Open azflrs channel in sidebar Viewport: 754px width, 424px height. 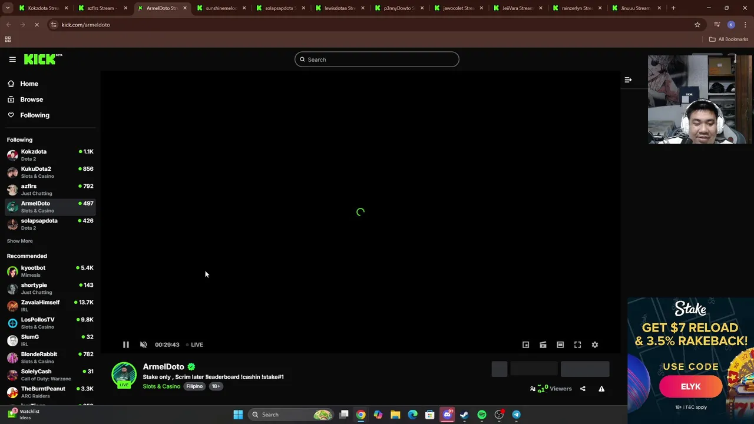(50, 189)
